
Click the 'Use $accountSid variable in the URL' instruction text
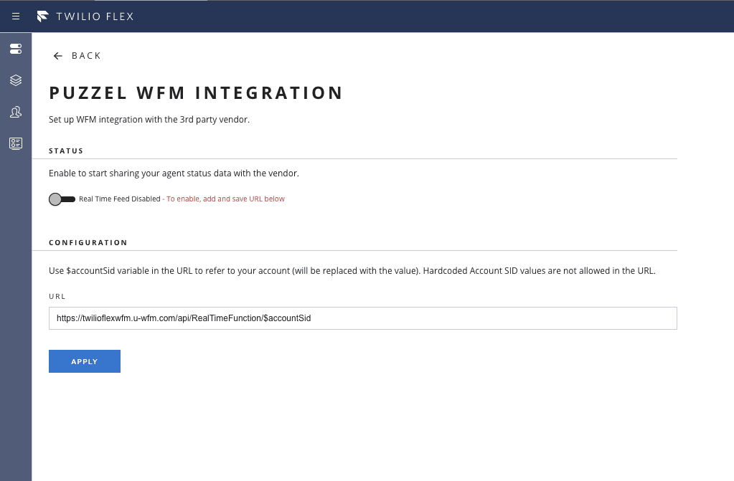(352, 270)
